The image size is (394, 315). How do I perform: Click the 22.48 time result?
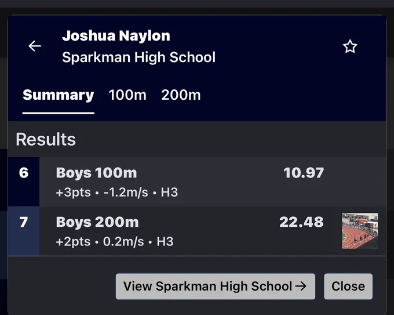[x=301, y=222]
